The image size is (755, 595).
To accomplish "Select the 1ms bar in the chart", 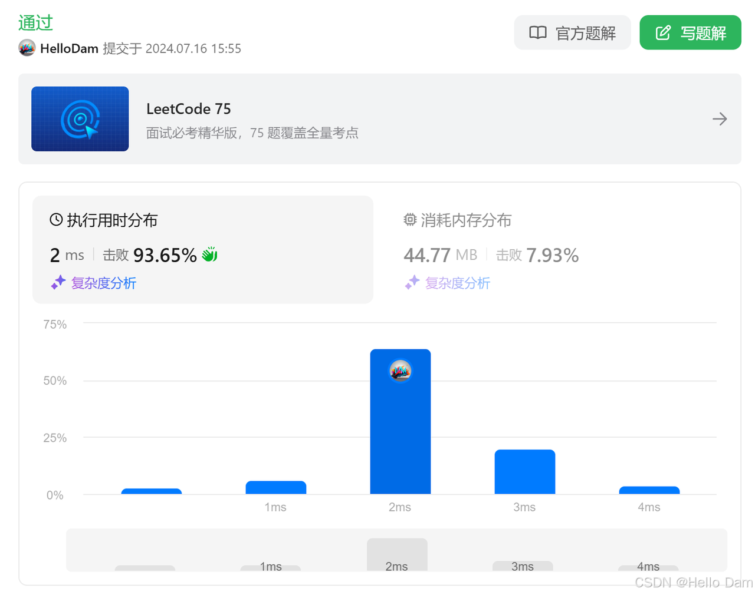I will point(276,487).
